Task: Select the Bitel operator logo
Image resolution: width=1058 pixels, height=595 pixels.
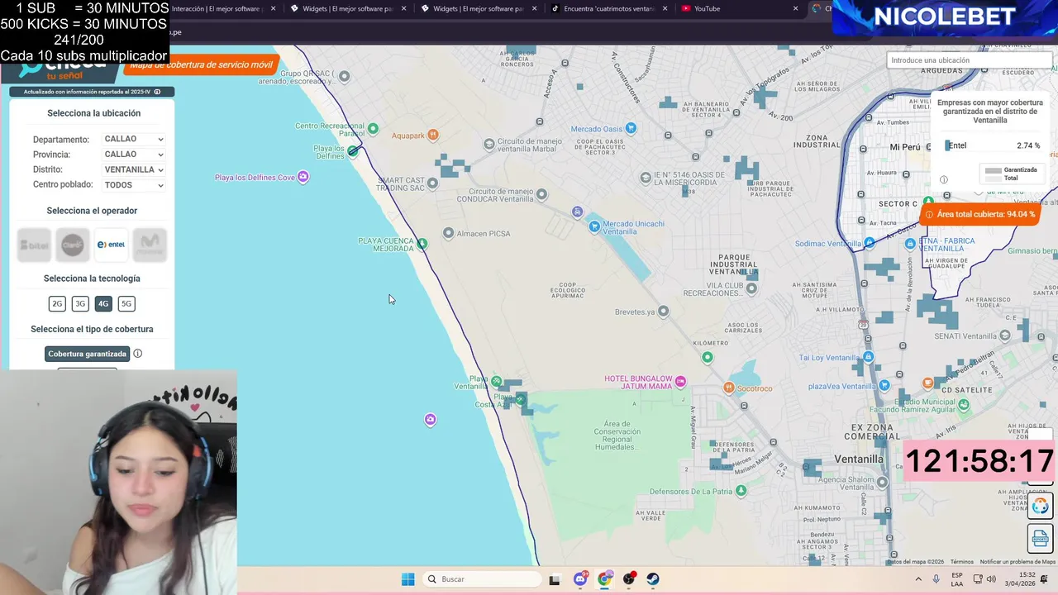Action: coord(35,245)
